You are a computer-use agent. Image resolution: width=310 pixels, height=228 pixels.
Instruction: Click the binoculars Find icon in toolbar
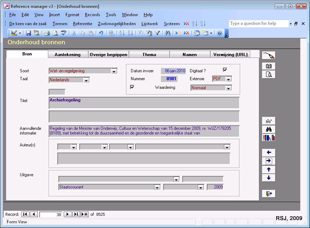click(x=167, y=33)
